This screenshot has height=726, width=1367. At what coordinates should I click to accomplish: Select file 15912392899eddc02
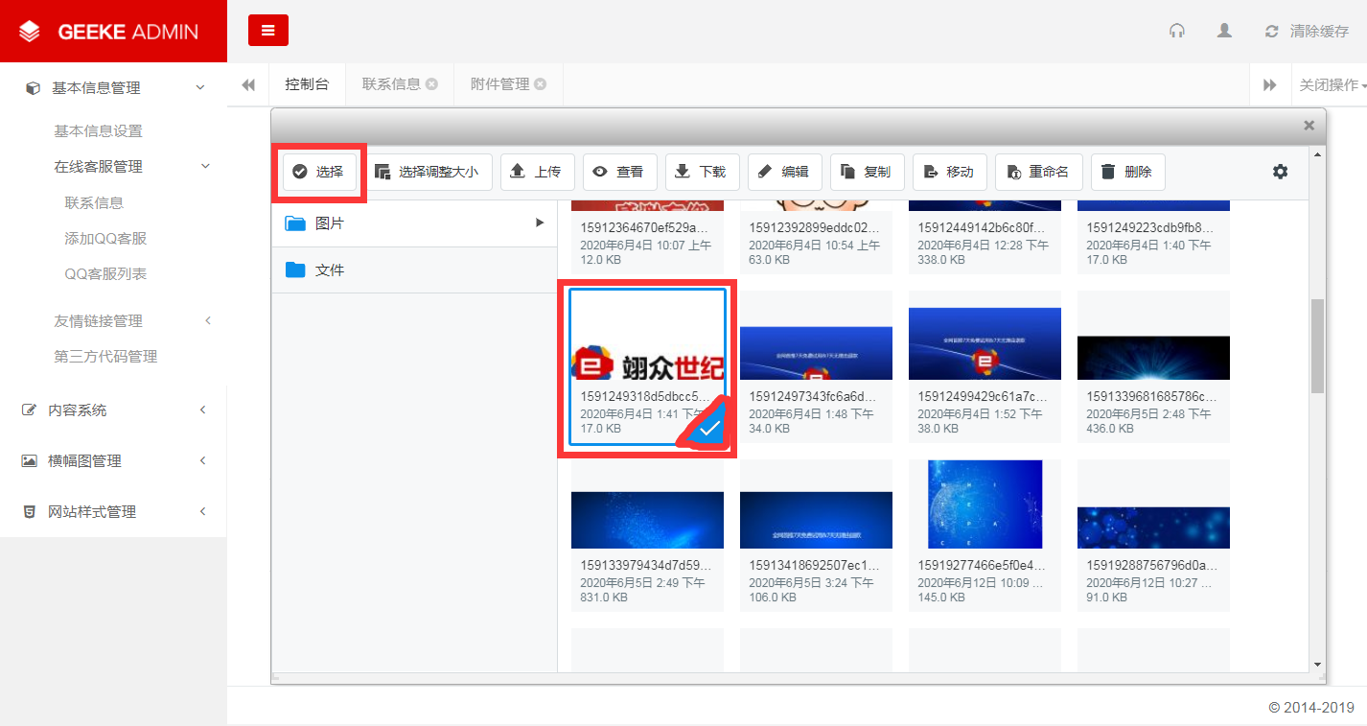coord(816,237)
